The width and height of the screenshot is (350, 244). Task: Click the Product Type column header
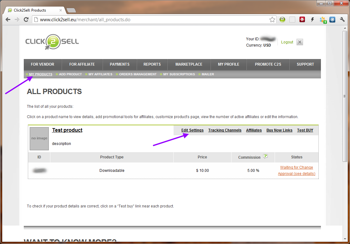click(112, 157)
